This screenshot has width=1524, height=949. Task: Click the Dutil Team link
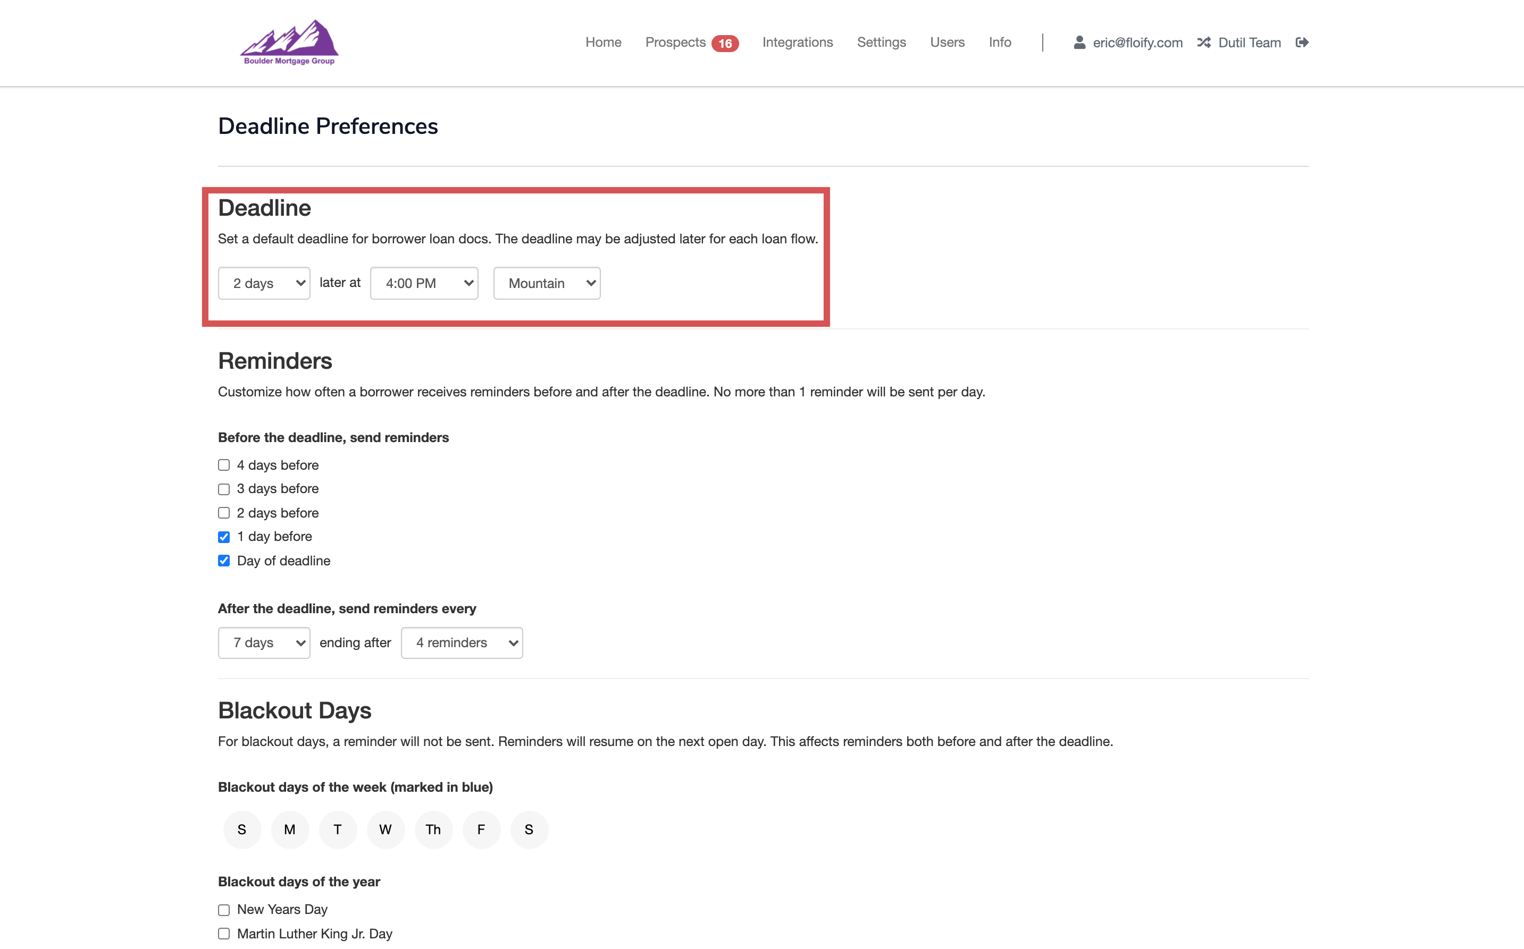pos(1250,43)
